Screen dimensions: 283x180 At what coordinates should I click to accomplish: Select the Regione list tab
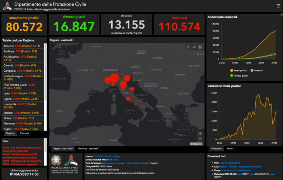click(x=10, y=133)
